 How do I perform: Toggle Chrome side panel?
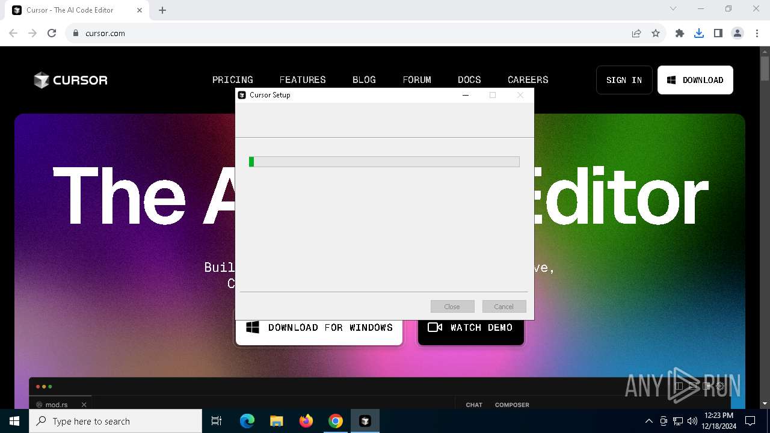point(718,33)
